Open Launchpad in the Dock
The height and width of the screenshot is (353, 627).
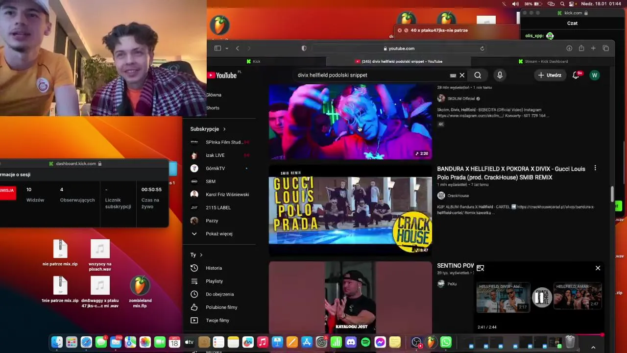72,342
